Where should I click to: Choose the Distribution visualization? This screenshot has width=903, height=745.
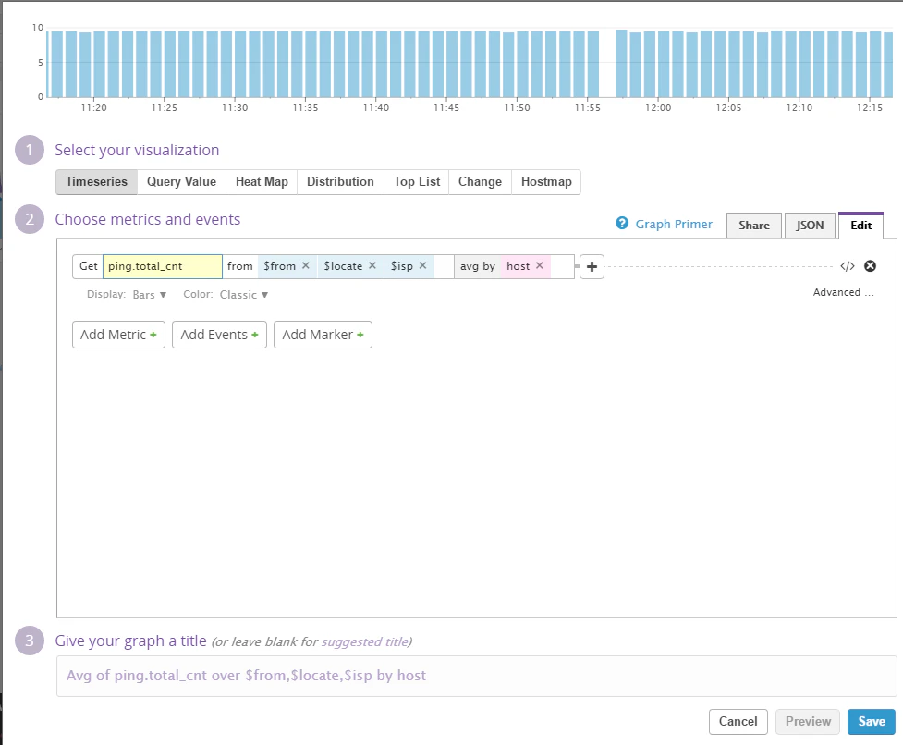click(340, 182)
